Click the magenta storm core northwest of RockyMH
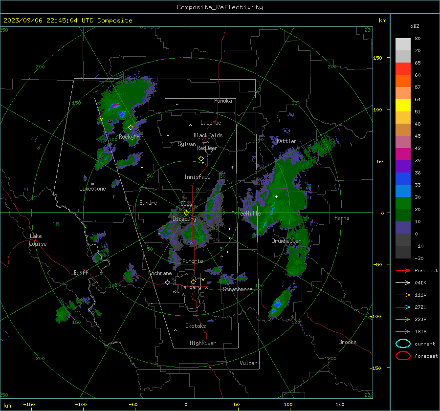 coord(114,106)
